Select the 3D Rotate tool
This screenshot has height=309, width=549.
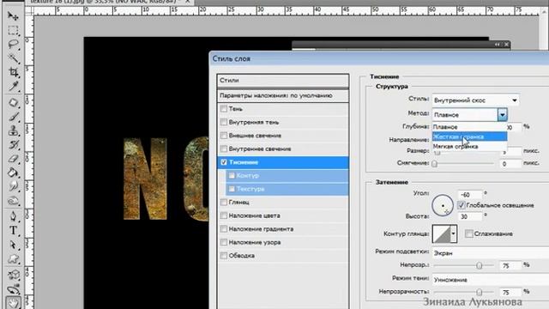(13, 275)
